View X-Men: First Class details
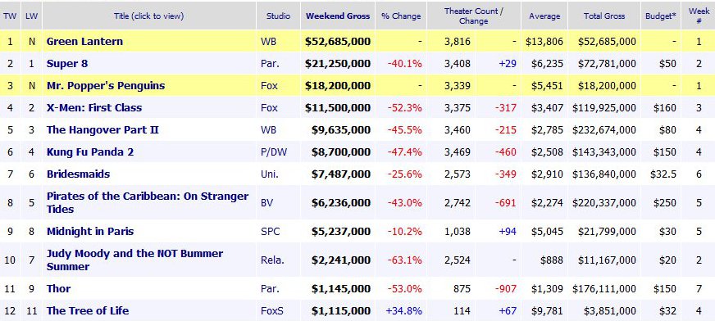 (94, 108)
